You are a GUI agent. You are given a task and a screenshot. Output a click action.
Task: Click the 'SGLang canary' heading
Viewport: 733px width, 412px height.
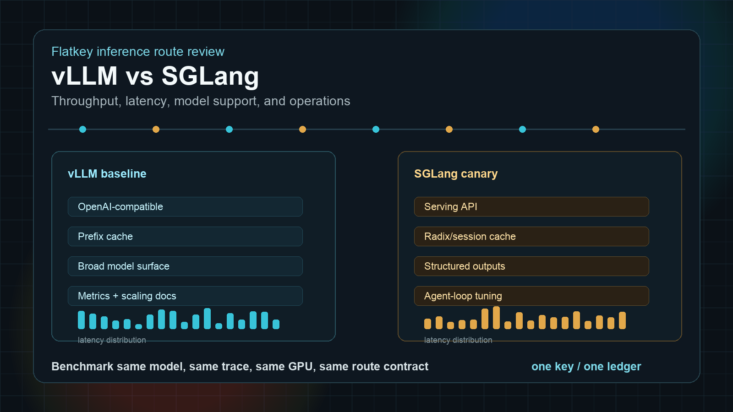click(x=456, y=174)
